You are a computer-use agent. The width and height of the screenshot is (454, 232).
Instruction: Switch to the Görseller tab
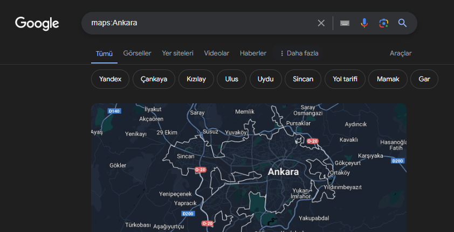click(137, 53)
